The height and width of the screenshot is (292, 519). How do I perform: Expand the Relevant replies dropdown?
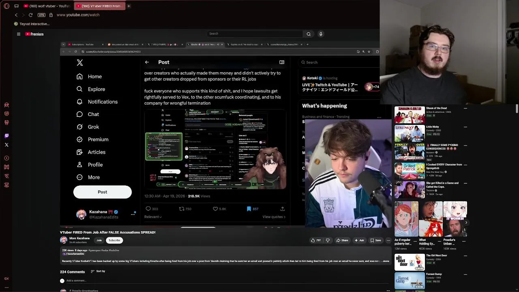(x=153, y=217)
